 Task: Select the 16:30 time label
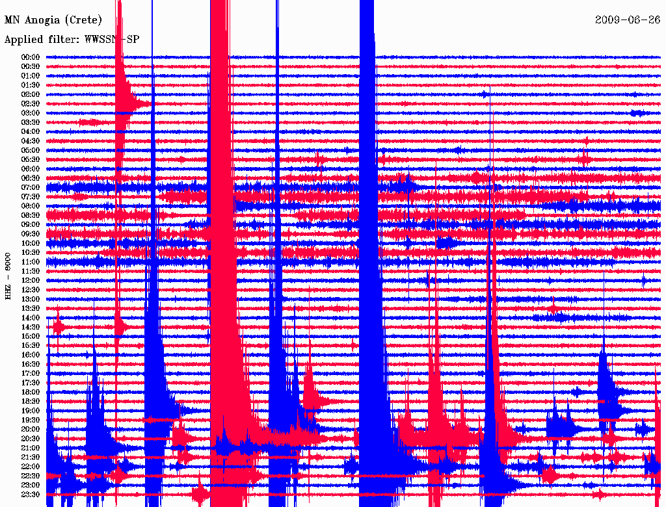click(31, 365)
